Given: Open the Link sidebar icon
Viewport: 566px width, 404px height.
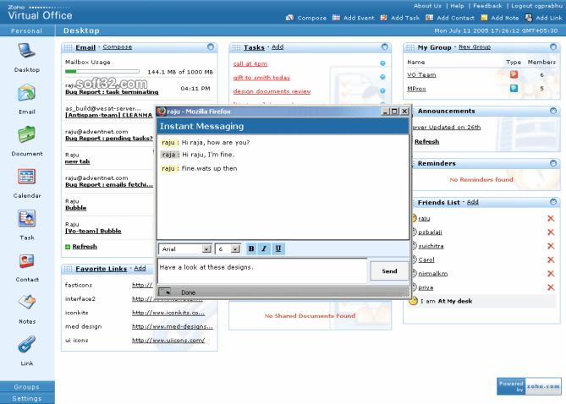Looking at the screenshot, I should point(27,344).
